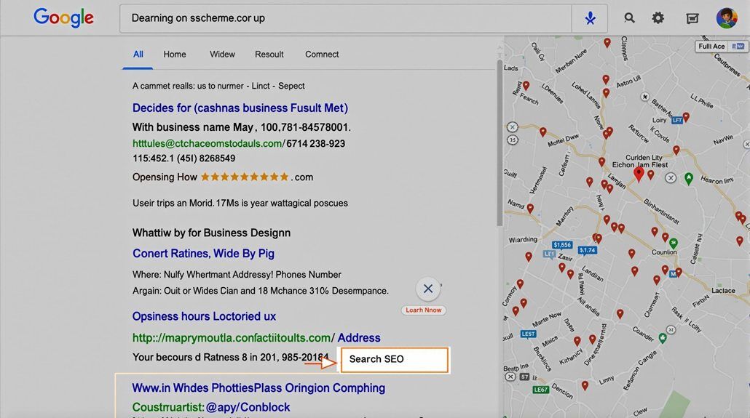Click the red pin near Linny label
This screenshot has width=750, height=418.
585,385
